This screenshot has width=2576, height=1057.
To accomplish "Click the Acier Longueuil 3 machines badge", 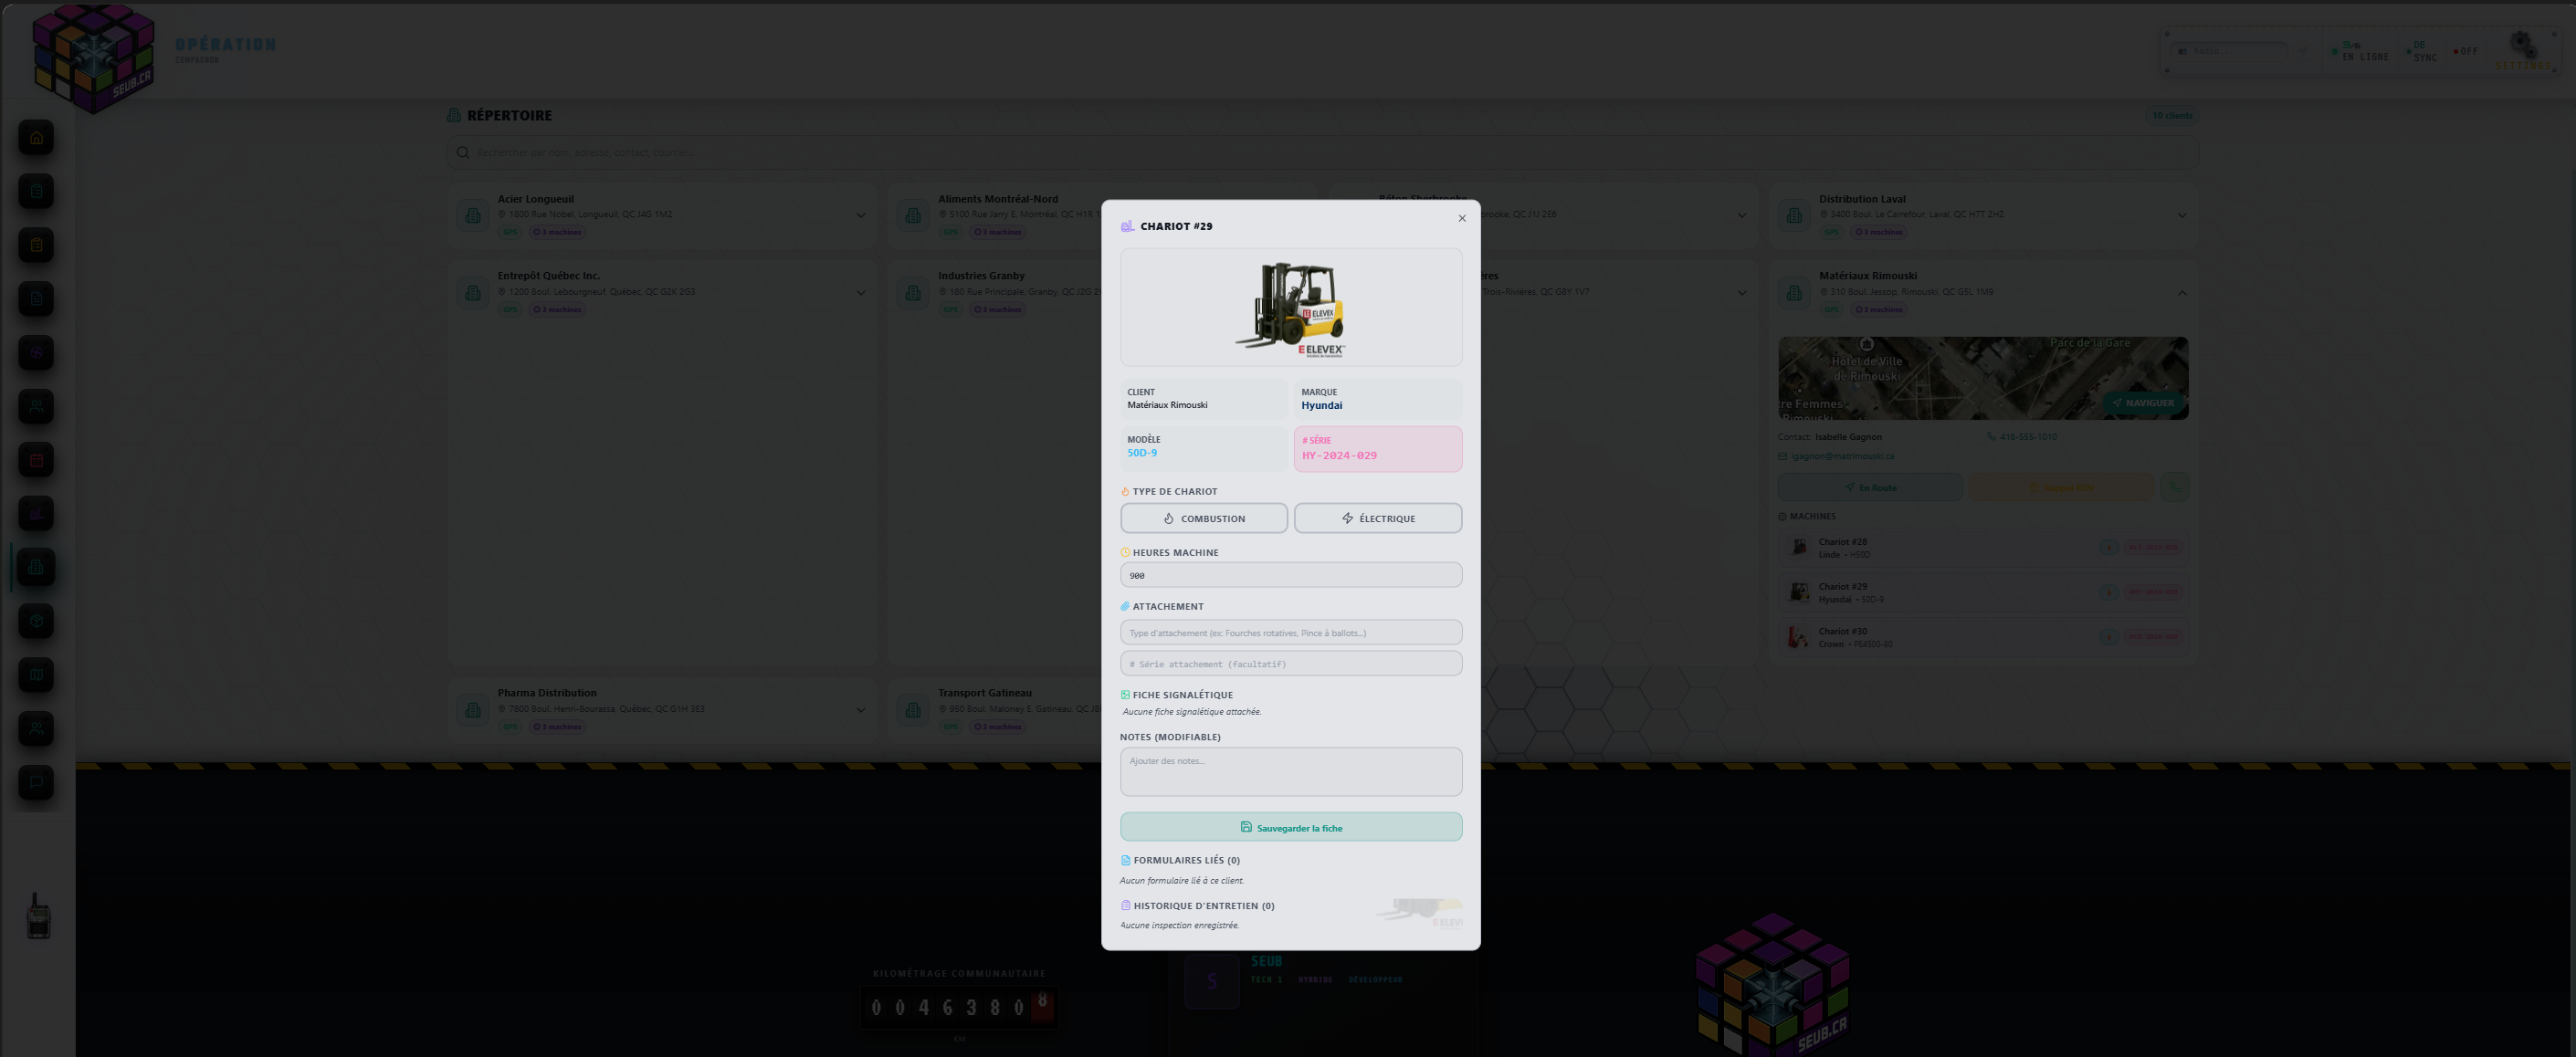I will coord(557,232).
